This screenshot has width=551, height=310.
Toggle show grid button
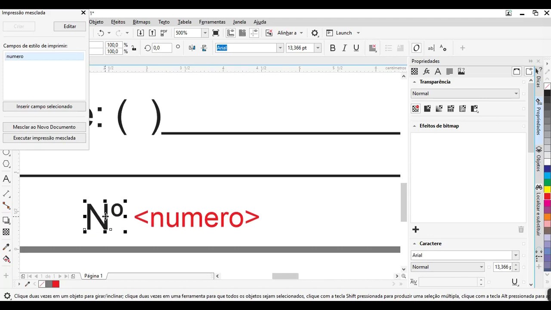click(242, 33)
